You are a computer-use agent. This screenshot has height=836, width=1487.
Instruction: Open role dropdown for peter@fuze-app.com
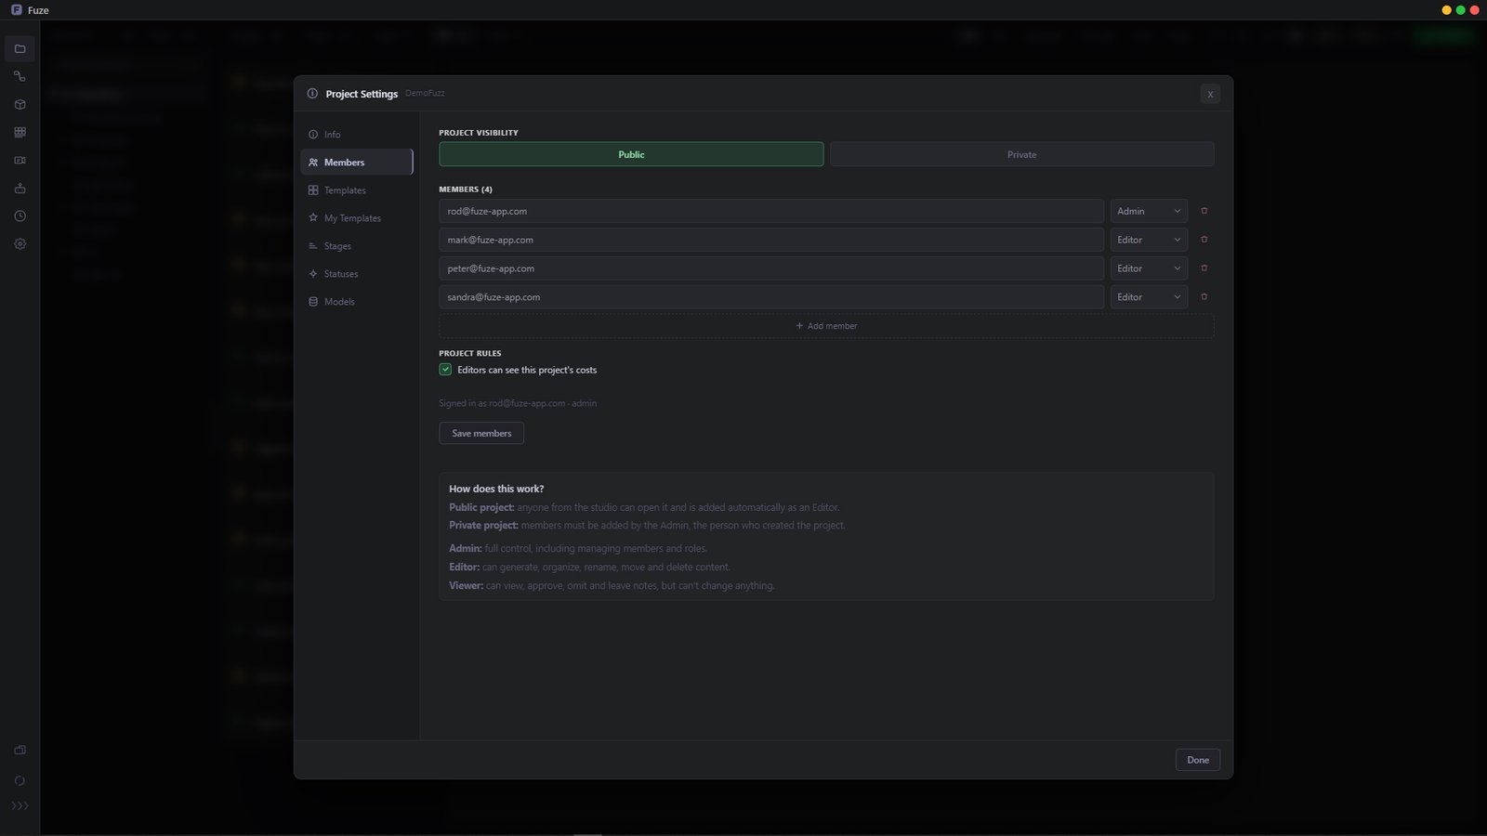coord(1149,268)
